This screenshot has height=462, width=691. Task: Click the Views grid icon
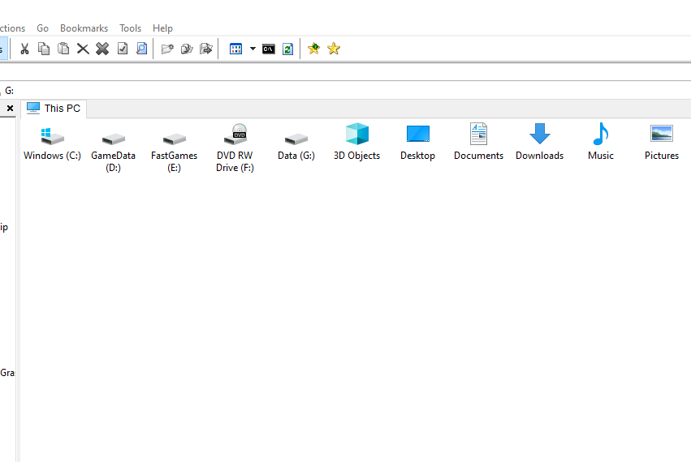[236, 49]
